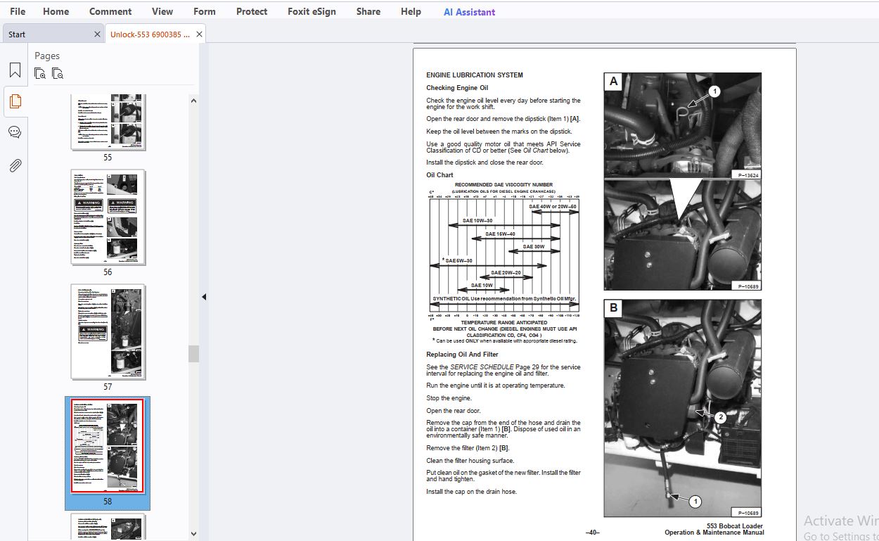Viewport: 879px width, 541px height.
Task: Open the Bookmarks panel icon
Action: (x=15, y=70)
